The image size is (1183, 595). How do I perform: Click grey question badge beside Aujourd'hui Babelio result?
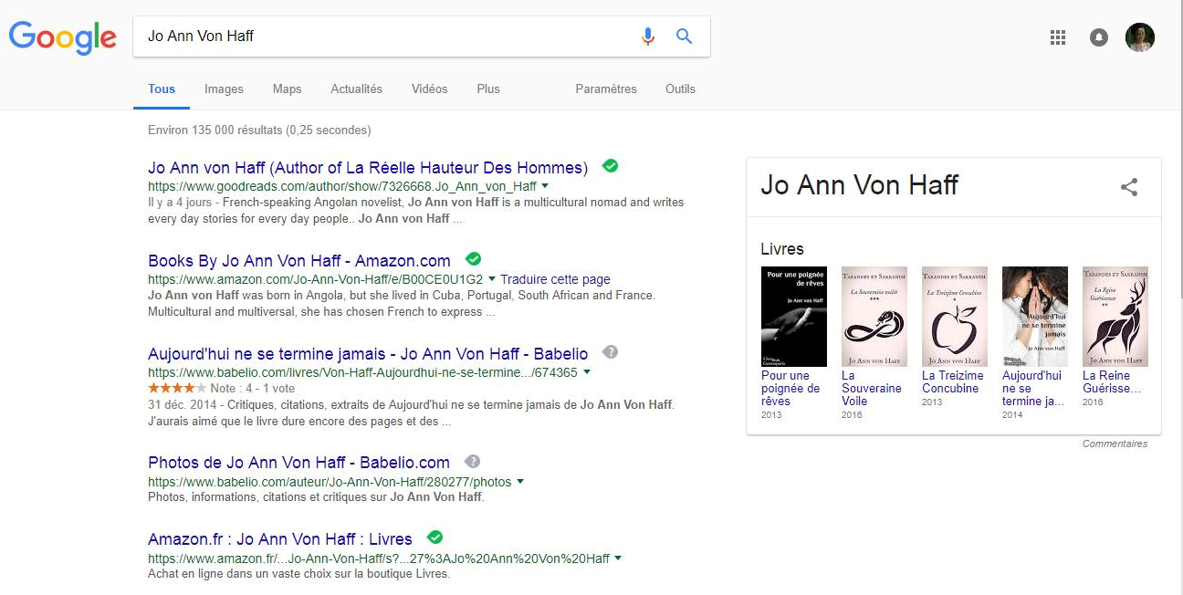610,352
